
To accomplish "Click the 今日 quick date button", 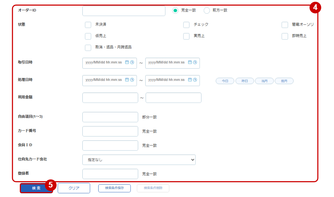I will [x=225, y=81].
